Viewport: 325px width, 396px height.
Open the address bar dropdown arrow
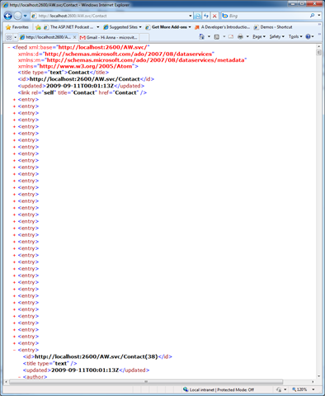click(191, 16)
